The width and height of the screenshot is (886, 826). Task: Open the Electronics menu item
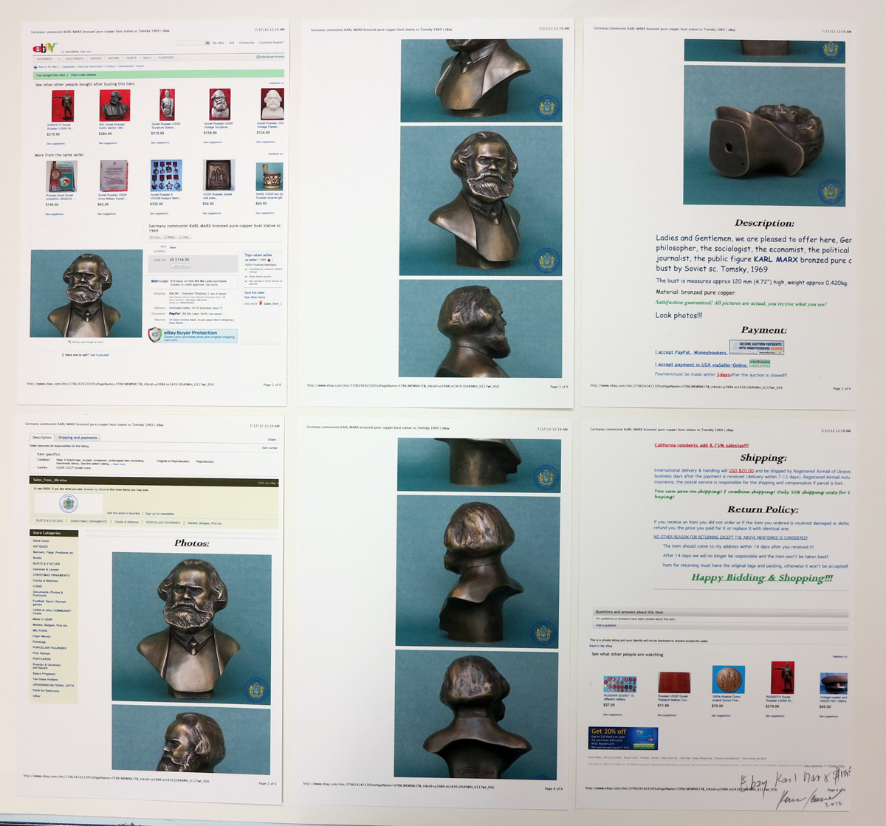(75, 58)
